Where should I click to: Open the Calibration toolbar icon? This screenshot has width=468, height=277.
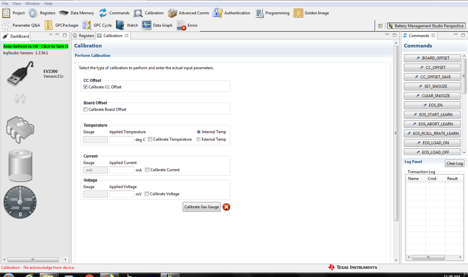(x=138, y=13)
